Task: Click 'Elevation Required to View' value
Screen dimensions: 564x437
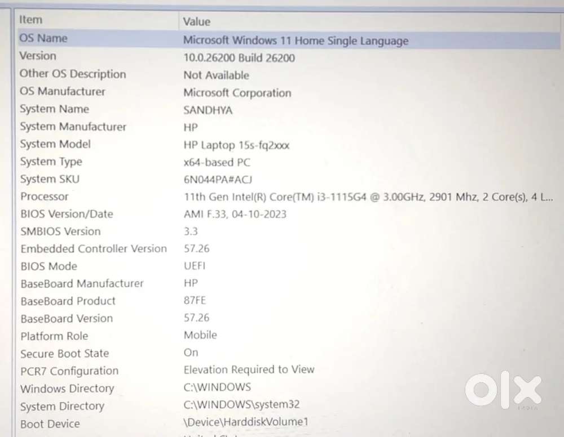Action: coord(249,369)
